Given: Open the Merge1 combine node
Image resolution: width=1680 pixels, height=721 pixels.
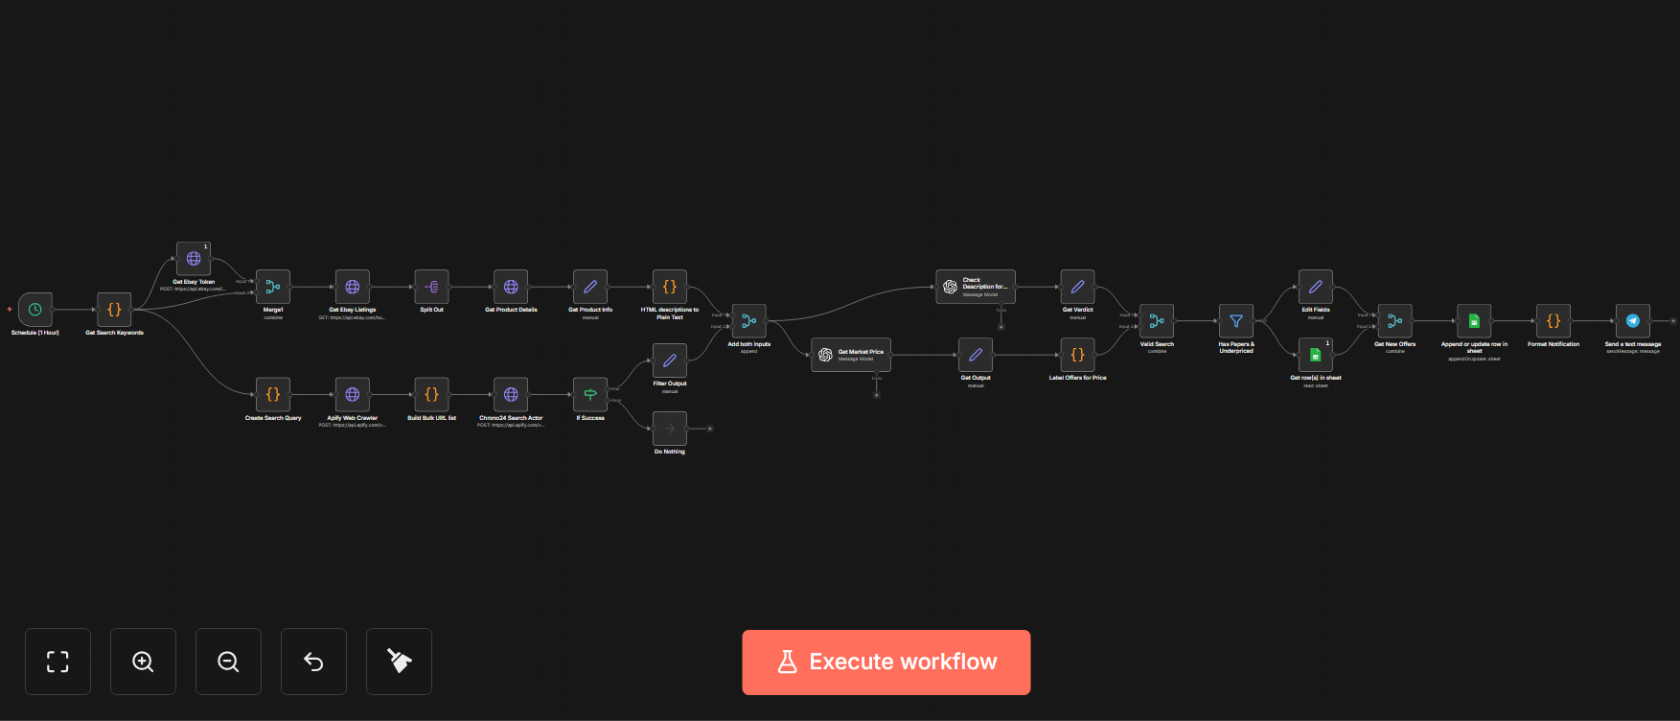Looking at the screenshot, I should 273,287.
